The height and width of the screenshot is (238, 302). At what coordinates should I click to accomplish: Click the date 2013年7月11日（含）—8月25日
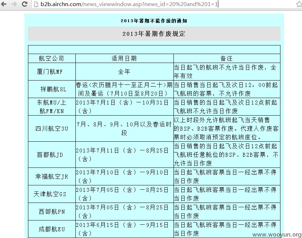coord(124,155)
